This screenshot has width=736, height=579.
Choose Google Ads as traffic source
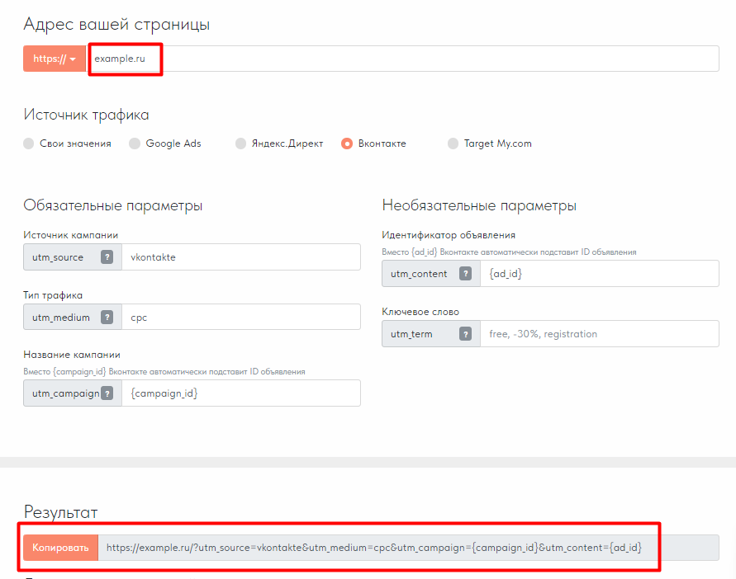(135, 144)
